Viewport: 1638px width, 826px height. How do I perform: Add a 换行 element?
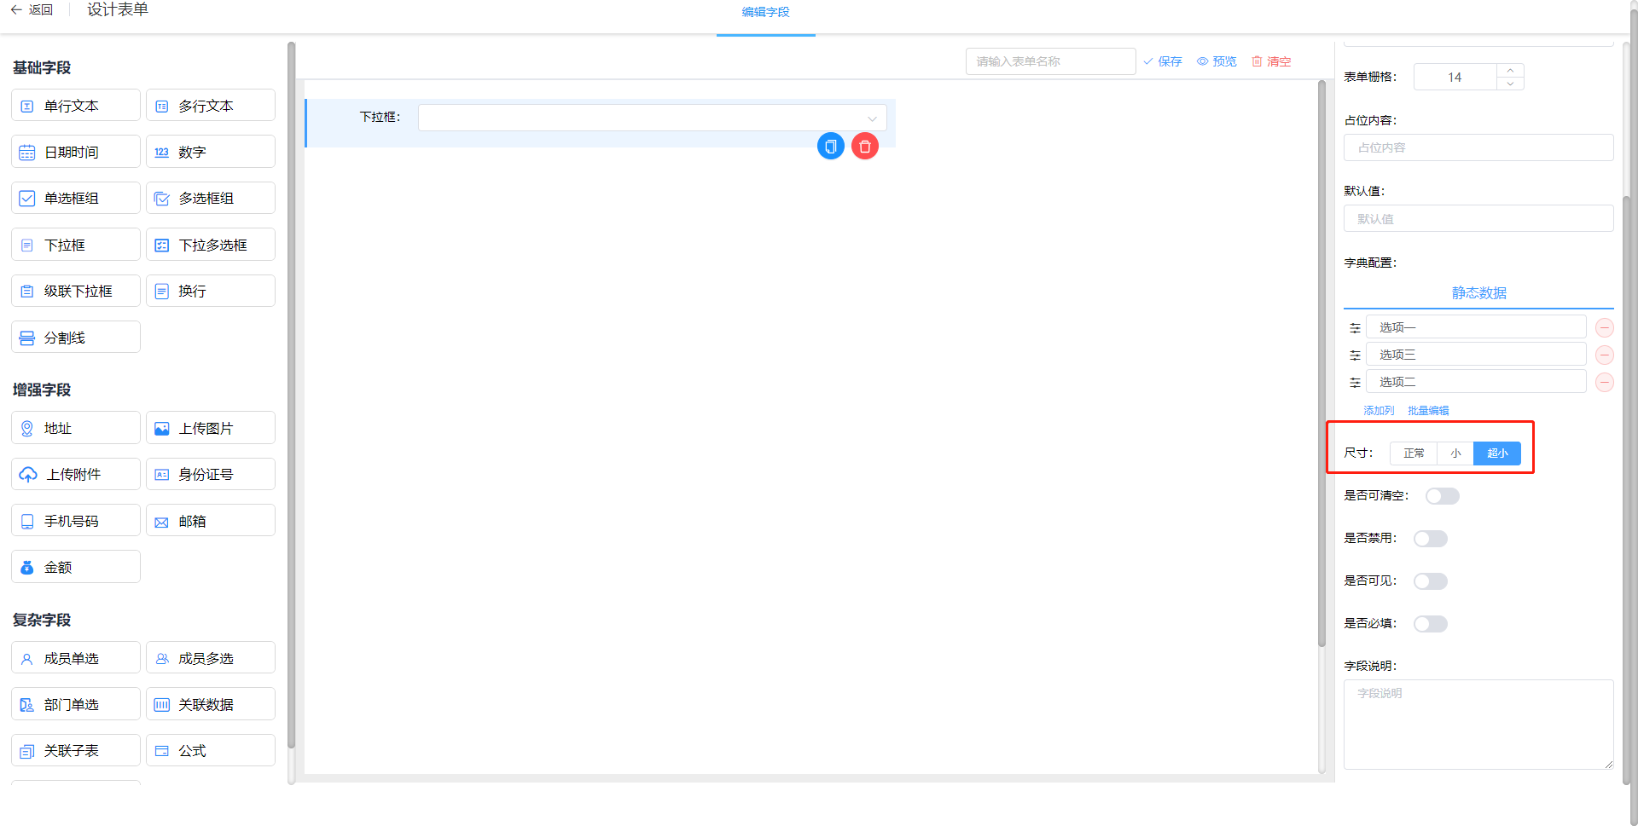[211, 291]
